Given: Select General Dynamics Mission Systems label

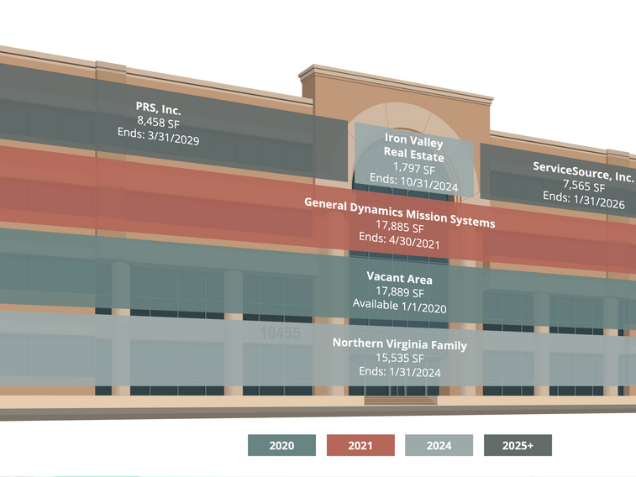Looking at the screenshot, I should click(x=400, y=212).
